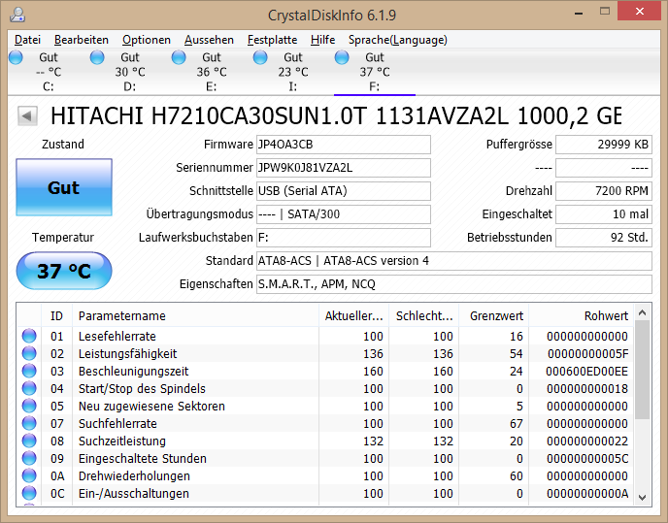Screen dimensions: 668x523
Task: Select drive C: status orb
Action: click(16, 57)
